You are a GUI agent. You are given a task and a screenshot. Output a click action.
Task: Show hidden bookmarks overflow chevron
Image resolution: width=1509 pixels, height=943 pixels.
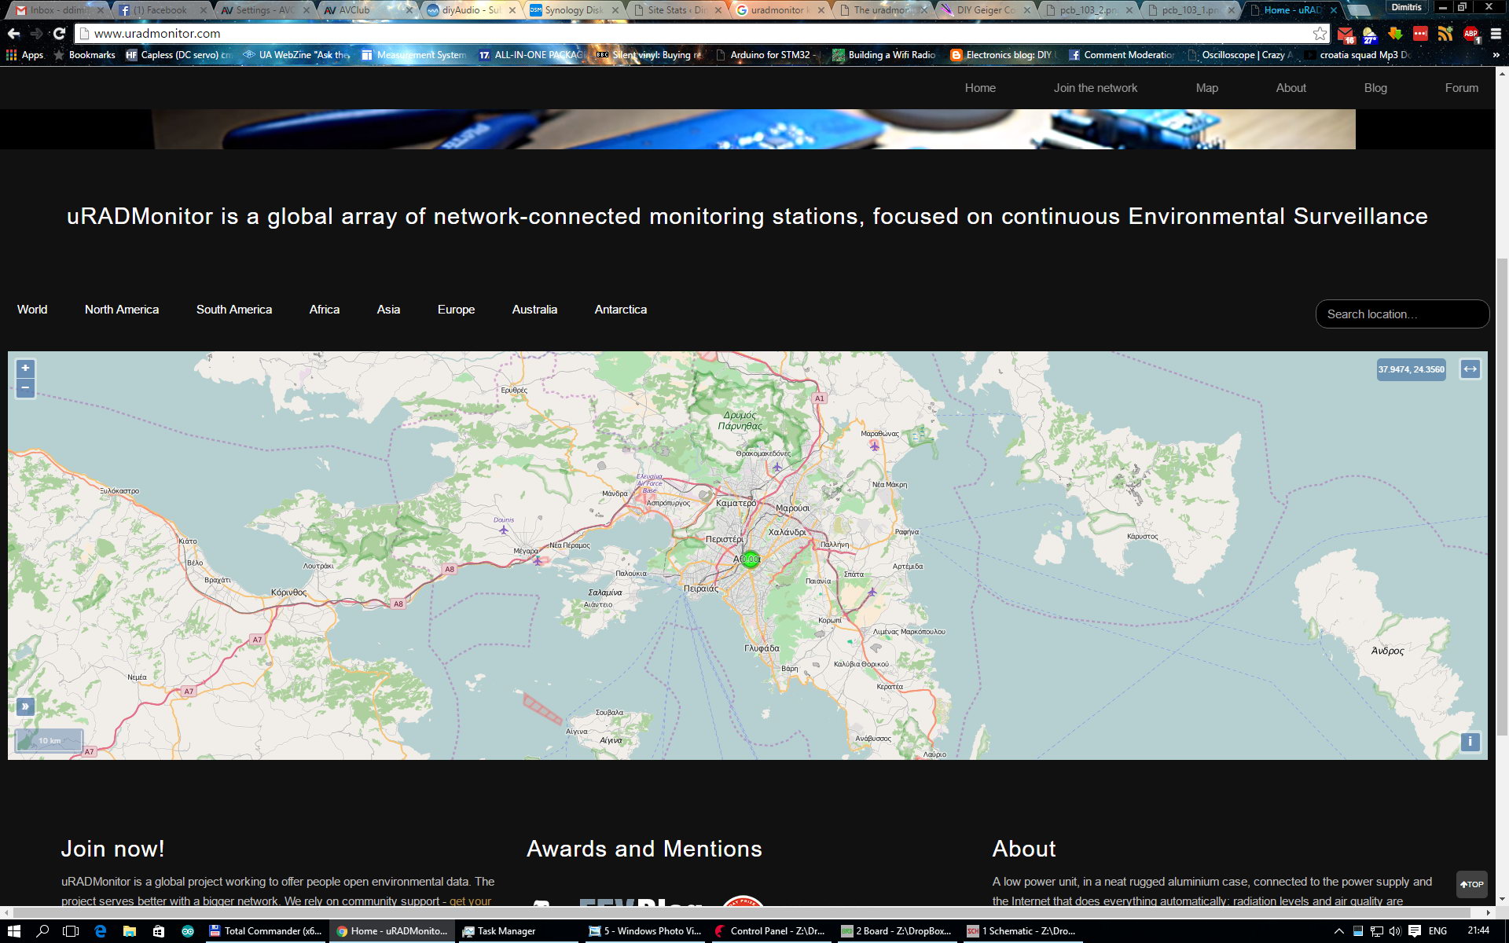click(x=1496, y=55)
